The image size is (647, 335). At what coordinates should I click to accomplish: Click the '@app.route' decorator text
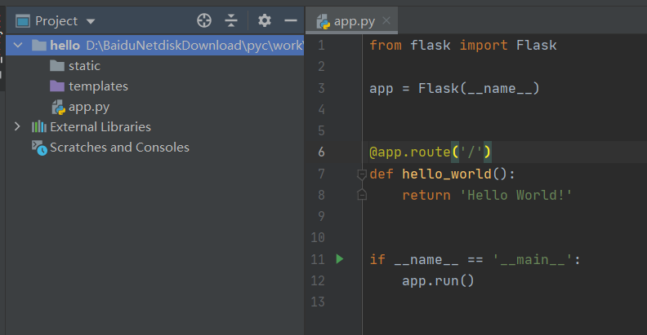click(x=410, y=152)
